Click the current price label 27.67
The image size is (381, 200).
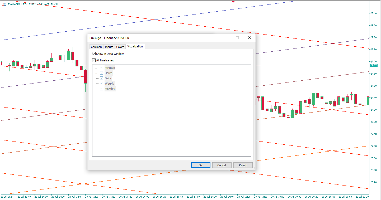click(x=373, y=65)
